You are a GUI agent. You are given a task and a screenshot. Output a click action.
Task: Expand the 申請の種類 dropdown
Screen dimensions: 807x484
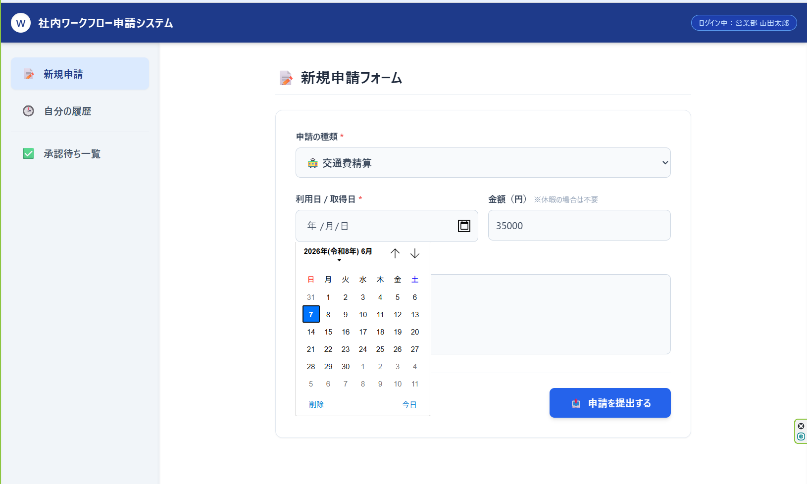click(483, 163)
